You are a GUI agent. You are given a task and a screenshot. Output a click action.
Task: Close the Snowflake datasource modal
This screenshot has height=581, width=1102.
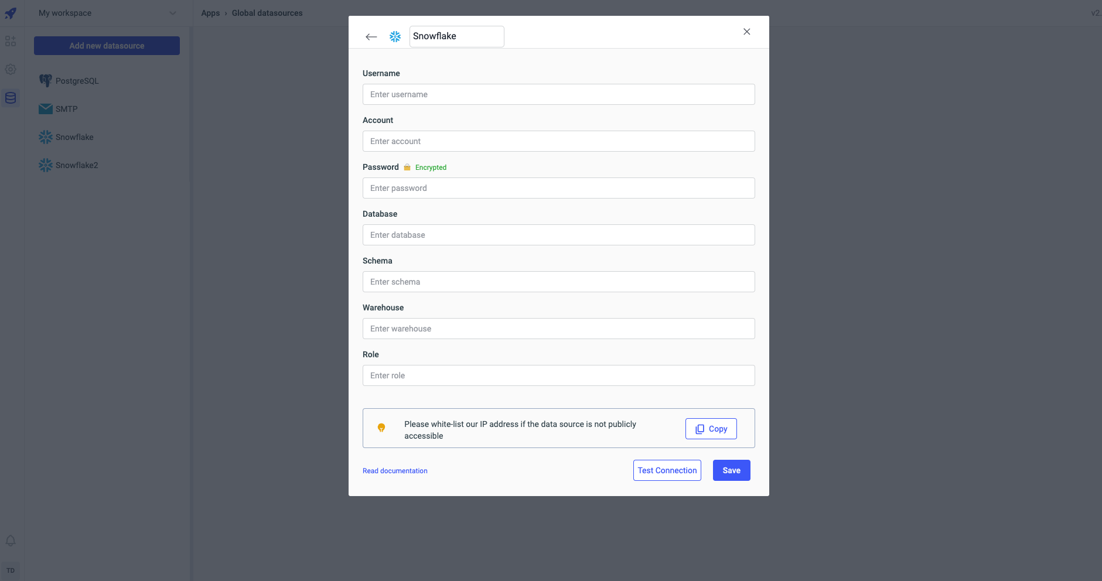click(746, 32)
